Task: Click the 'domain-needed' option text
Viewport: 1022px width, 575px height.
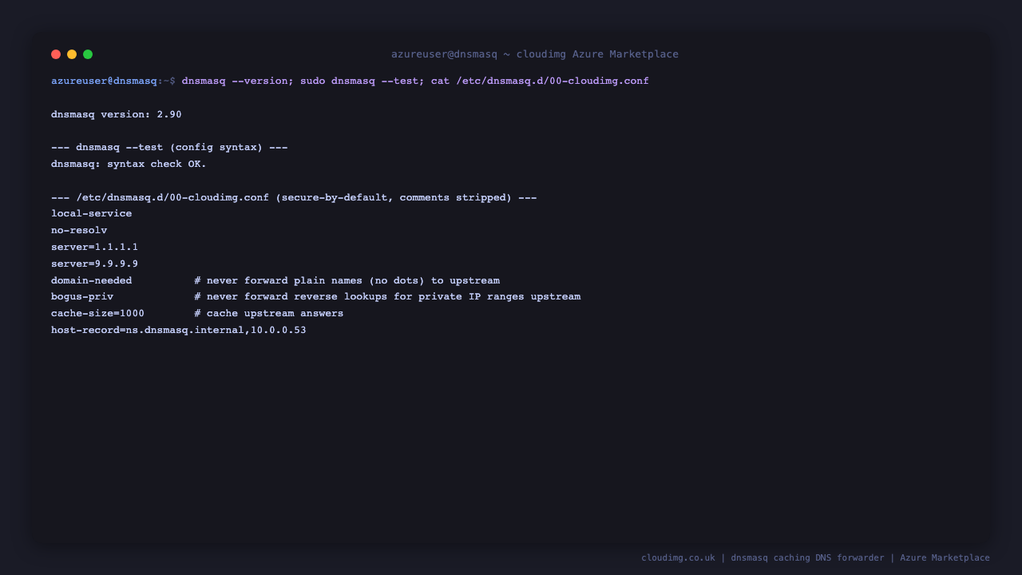Action: coord(92,280)
